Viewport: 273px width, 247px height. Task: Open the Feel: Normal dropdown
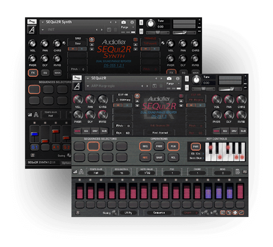(160, 133)
